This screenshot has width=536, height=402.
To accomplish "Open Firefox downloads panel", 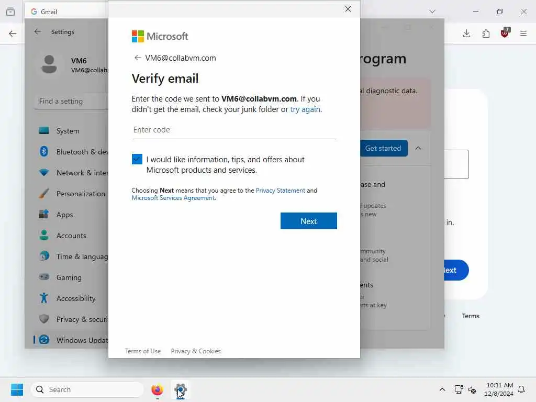I will click(x=466, y=33).
